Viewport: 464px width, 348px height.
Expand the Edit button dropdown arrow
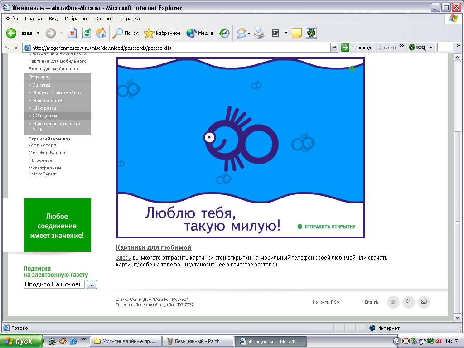(x=286, y=33)
